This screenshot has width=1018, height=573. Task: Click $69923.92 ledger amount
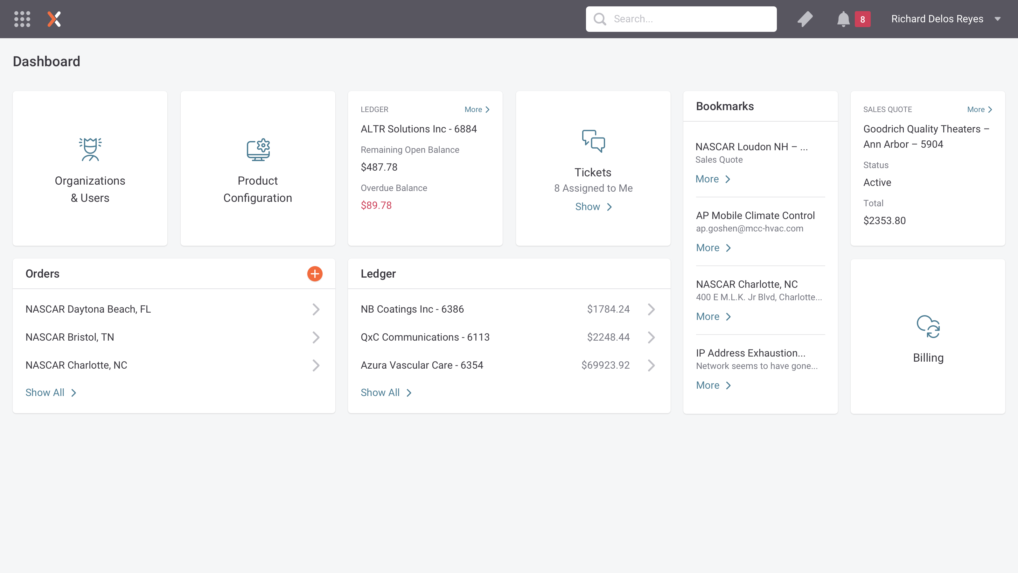605,365
